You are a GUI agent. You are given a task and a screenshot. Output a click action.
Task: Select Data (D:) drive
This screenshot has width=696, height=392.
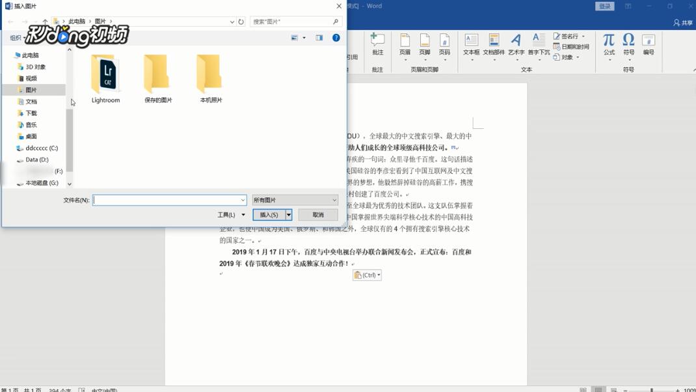click(x=37, y=160)
